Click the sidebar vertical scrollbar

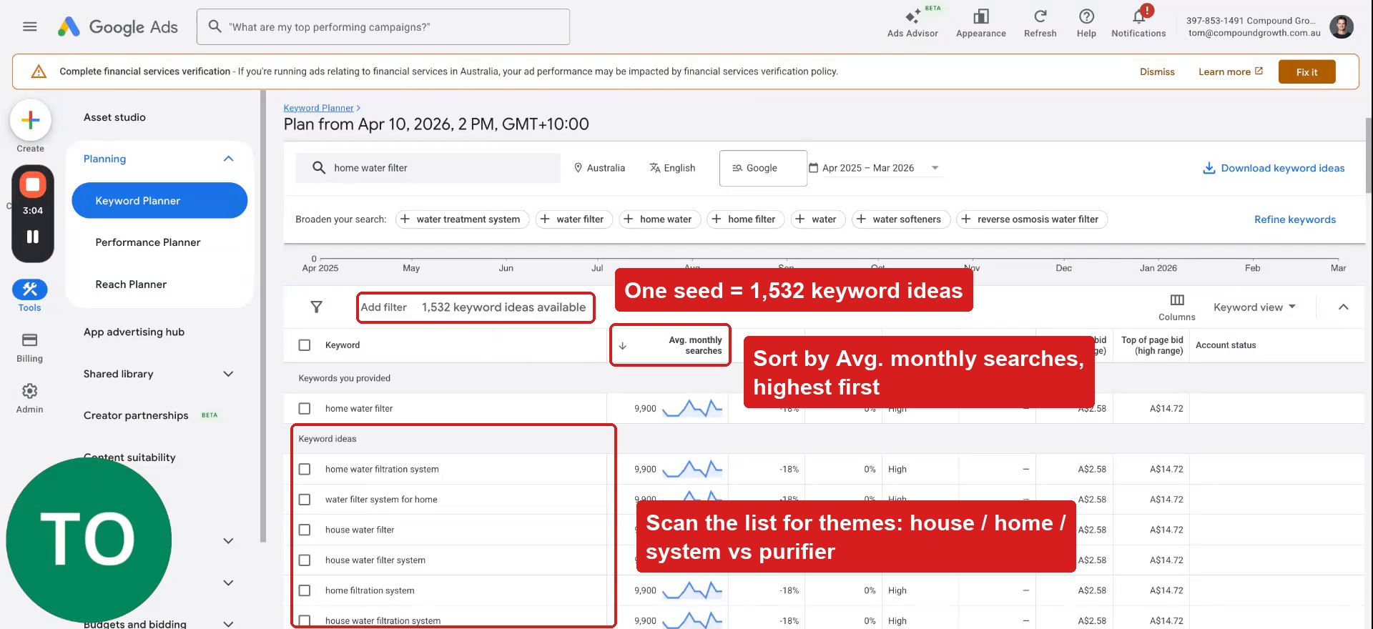[x=263, y=314]
